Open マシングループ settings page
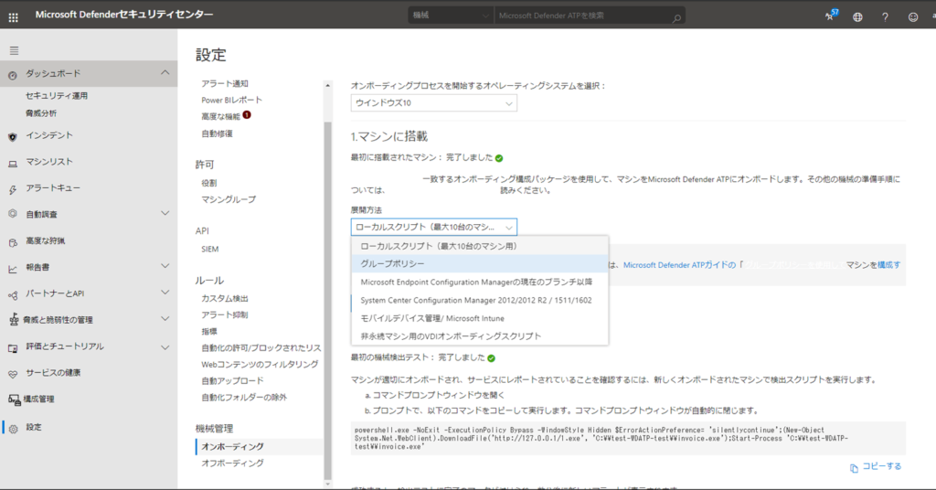The width and height of the screenshot is (936, 490). click(x=228, y=199)
